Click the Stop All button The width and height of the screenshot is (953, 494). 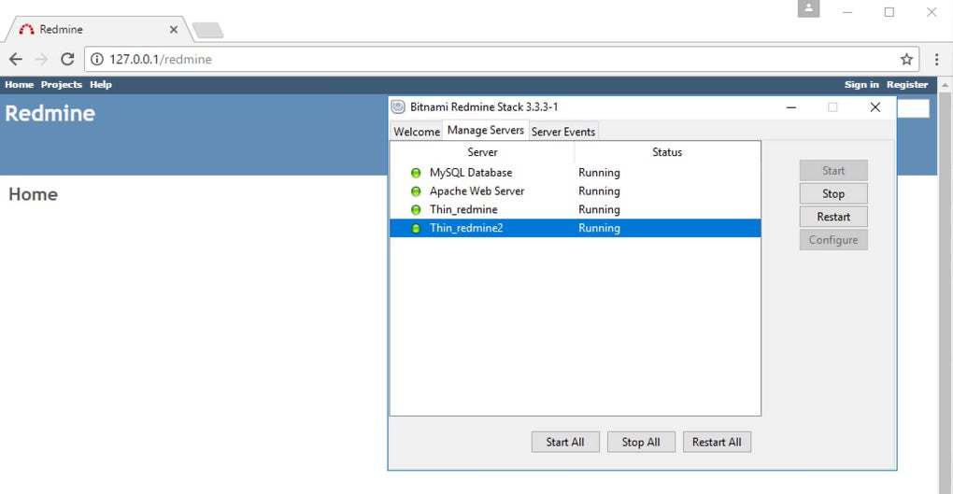coord(641,443)
